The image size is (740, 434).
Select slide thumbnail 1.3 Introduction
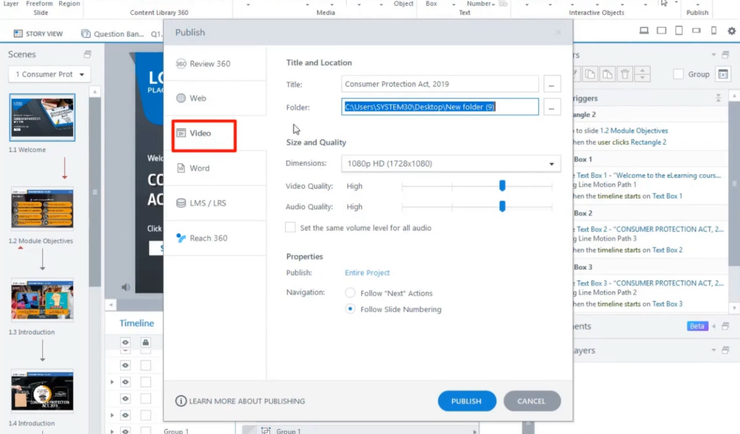pos(42,300)
